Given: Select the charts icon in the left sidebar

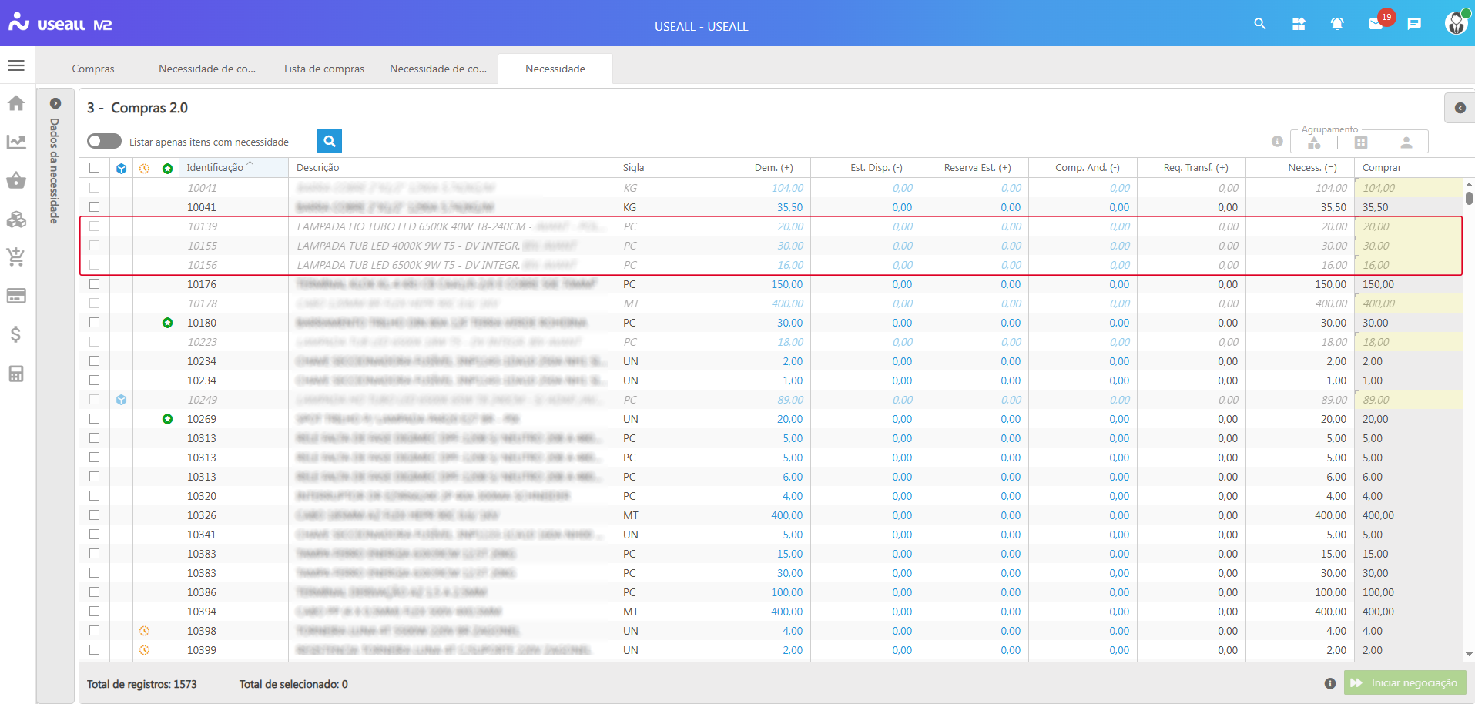Looking at the screenshot, I should coord(15,142).
